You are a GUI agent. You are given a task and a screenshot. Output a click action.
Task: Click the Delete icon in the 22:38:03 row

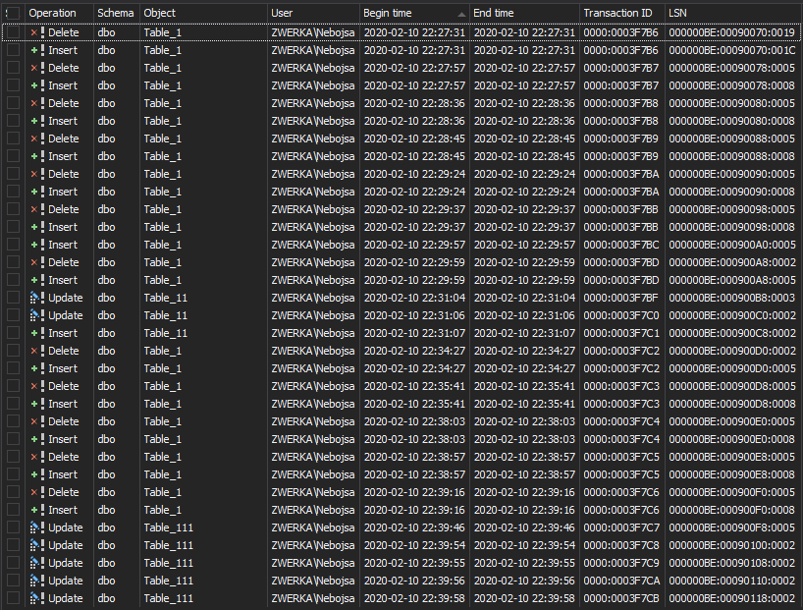point(34,421)
